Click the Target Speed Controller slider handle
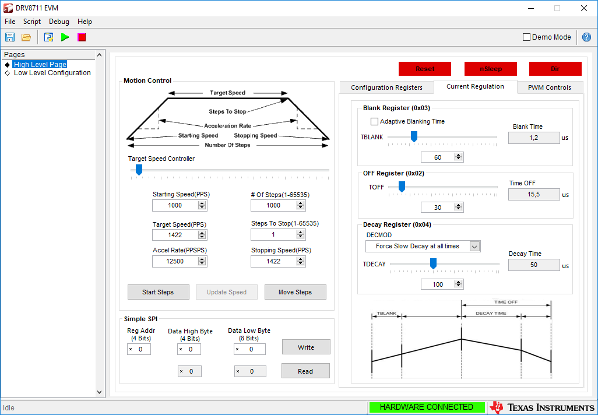The image size is (598, 415). coord(139,170)
